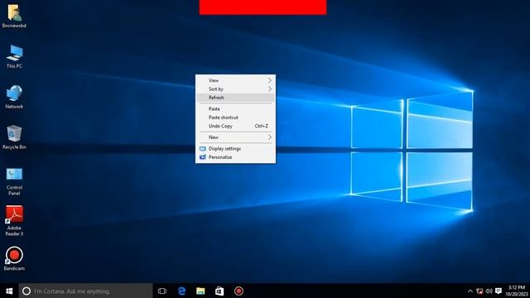Image resolution: width=530 pixels, height=298 pixels.
Task: Launch Microsoft Edge from taskbar
Action: (x=181, y=291)
